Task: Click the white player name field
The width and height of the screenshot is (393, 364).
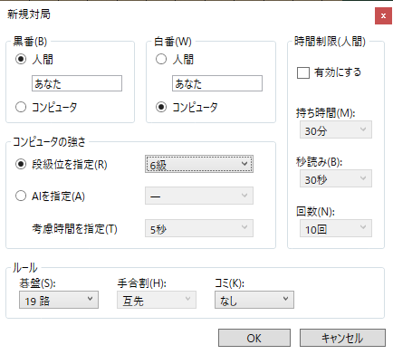Action: tap(217, 83)
